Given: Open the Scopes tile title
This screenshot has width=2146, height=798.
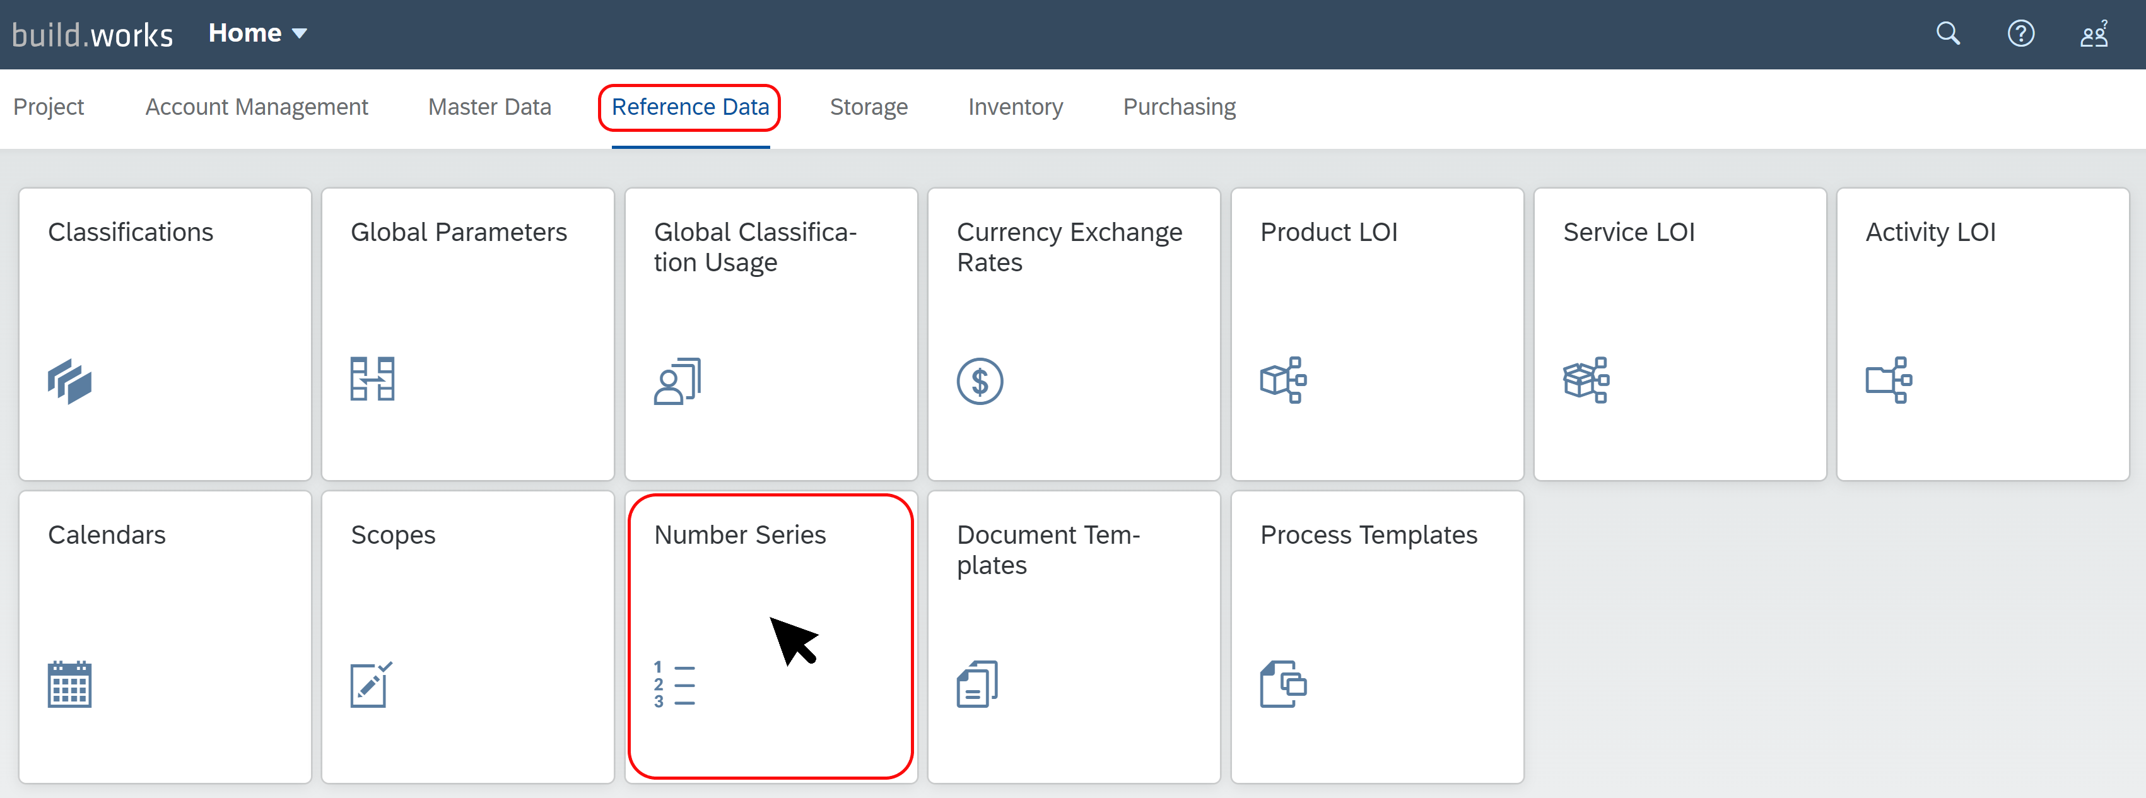Looking at the screenshot, I should click(393, 535).
